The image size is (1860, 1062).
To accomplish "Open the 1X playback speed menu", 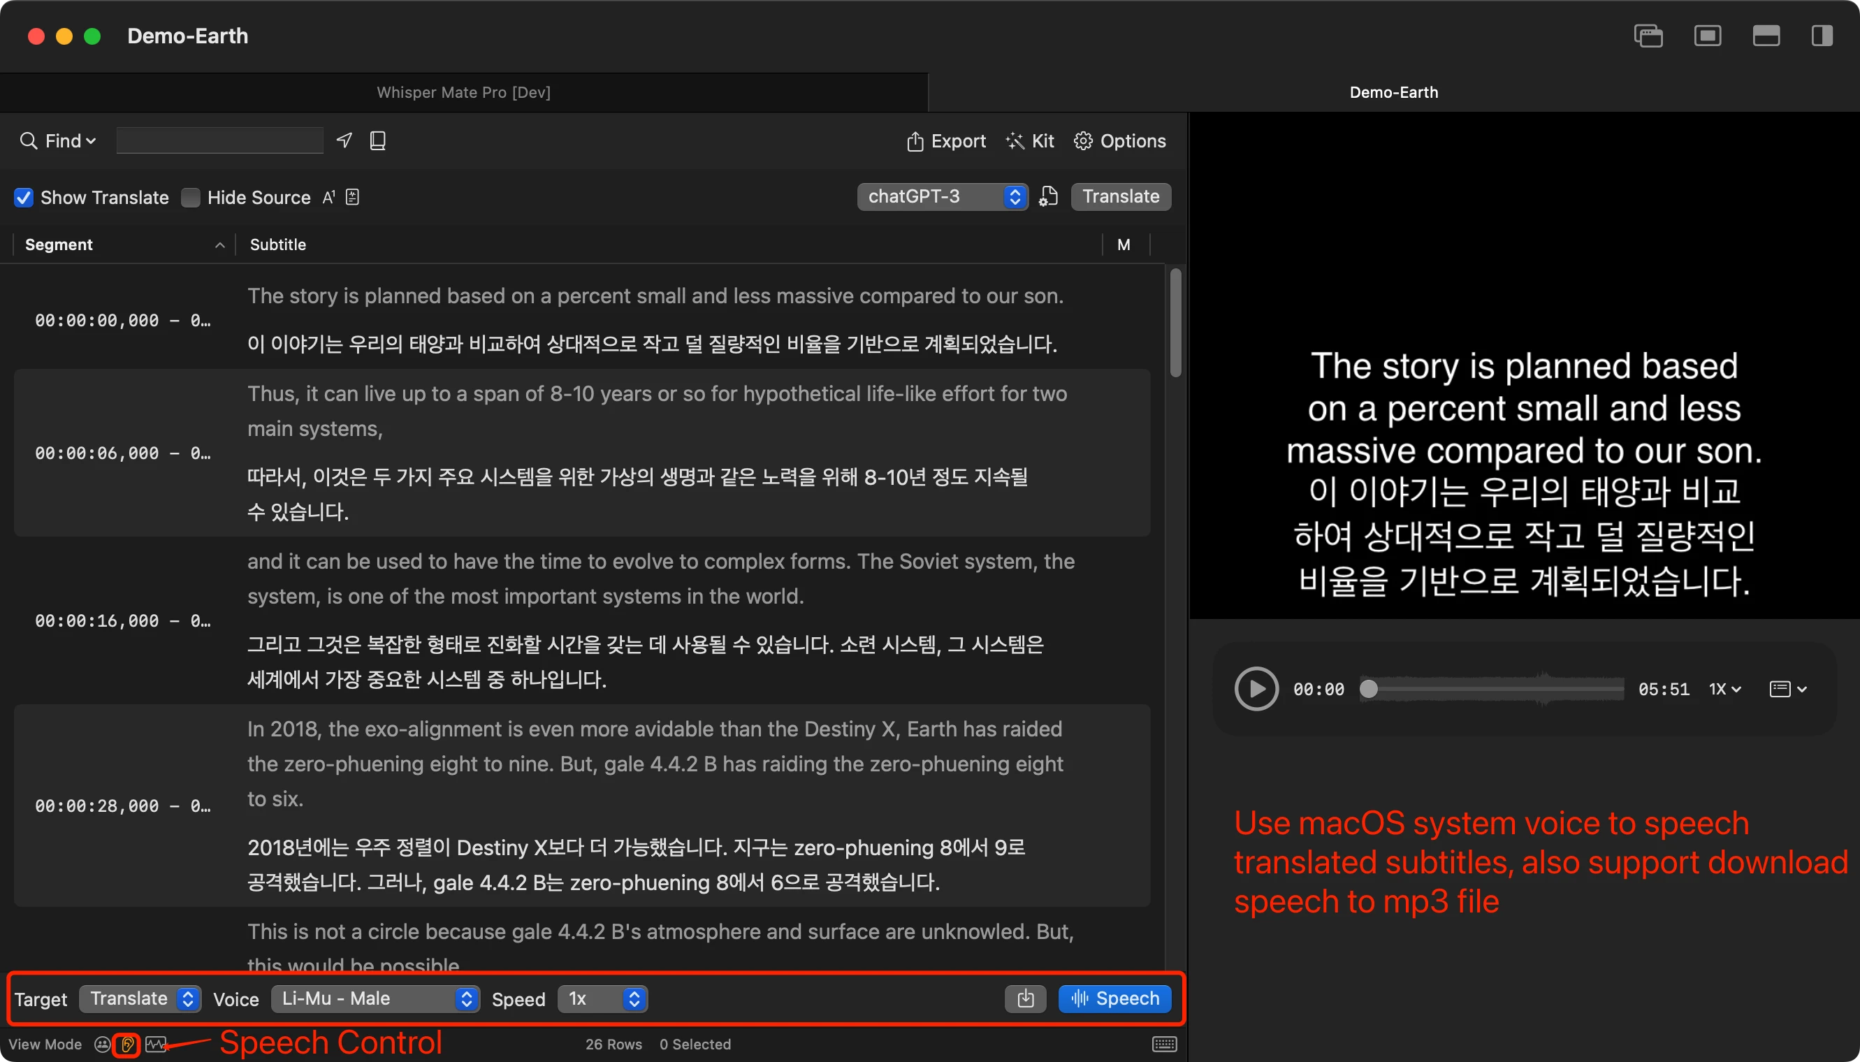I will point(1725,688).
